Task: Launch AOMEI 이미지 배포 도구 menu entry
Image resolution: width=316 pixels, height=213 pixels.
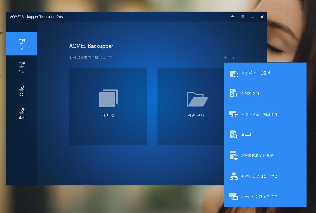Action: (265, 197)
